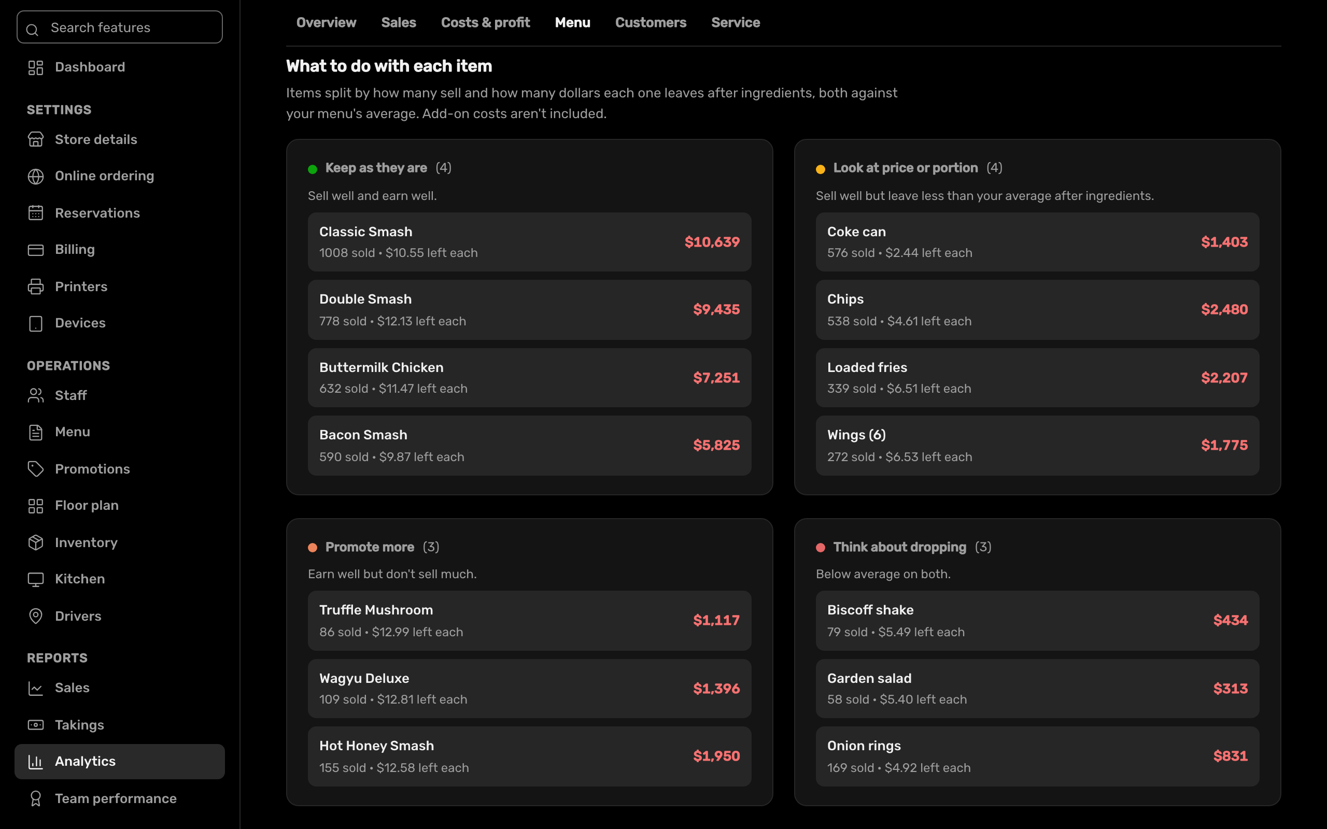Click the Onion rings $831 value
Viewport: 1327px width, 829px height.
[1230, 756]
